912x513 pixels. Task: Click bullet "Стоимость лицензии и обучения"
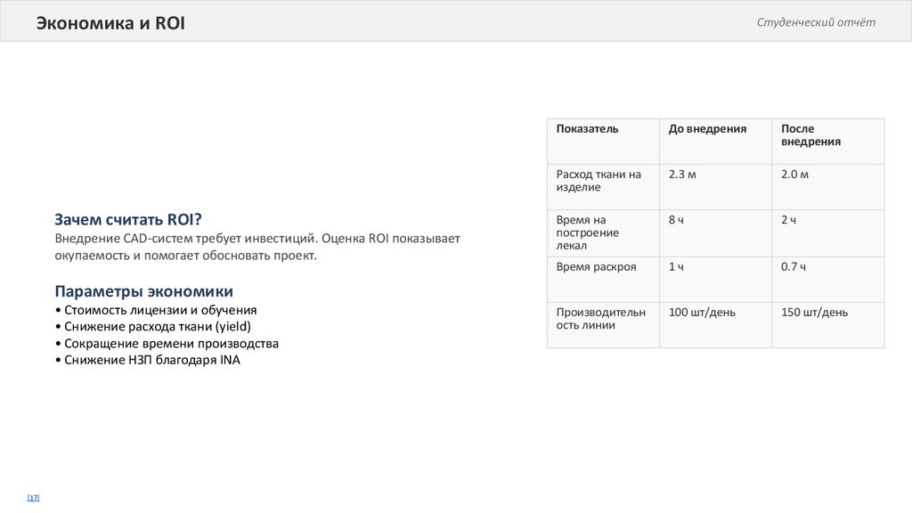(156, 310)
